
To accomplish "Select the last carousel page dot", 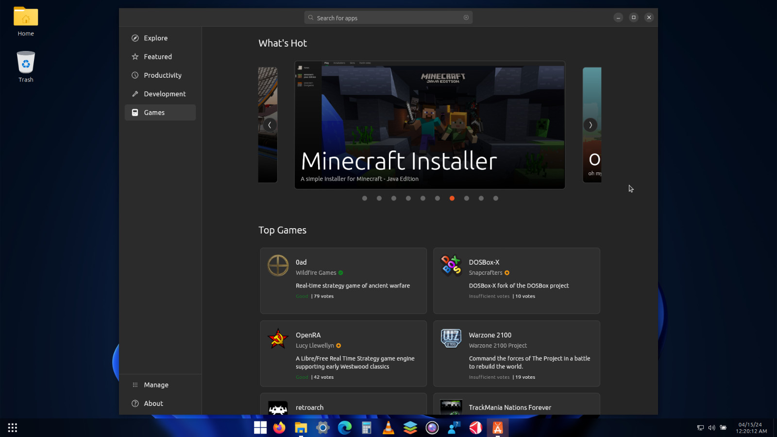I will point(495,198).
